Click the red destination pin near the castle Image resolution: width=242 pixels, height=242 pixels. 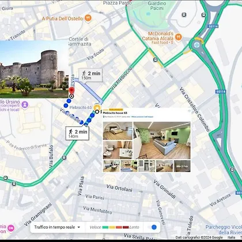71,91
